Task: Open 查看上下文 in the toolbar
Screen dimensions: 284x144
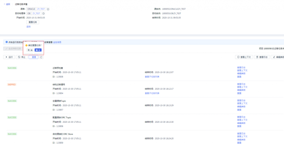Action: (244, 57)
